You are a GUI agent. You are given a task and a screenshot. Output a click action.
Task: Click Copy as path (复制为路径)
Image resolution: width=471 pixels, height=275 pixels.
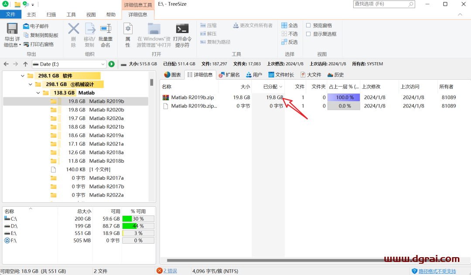[215, 42]
